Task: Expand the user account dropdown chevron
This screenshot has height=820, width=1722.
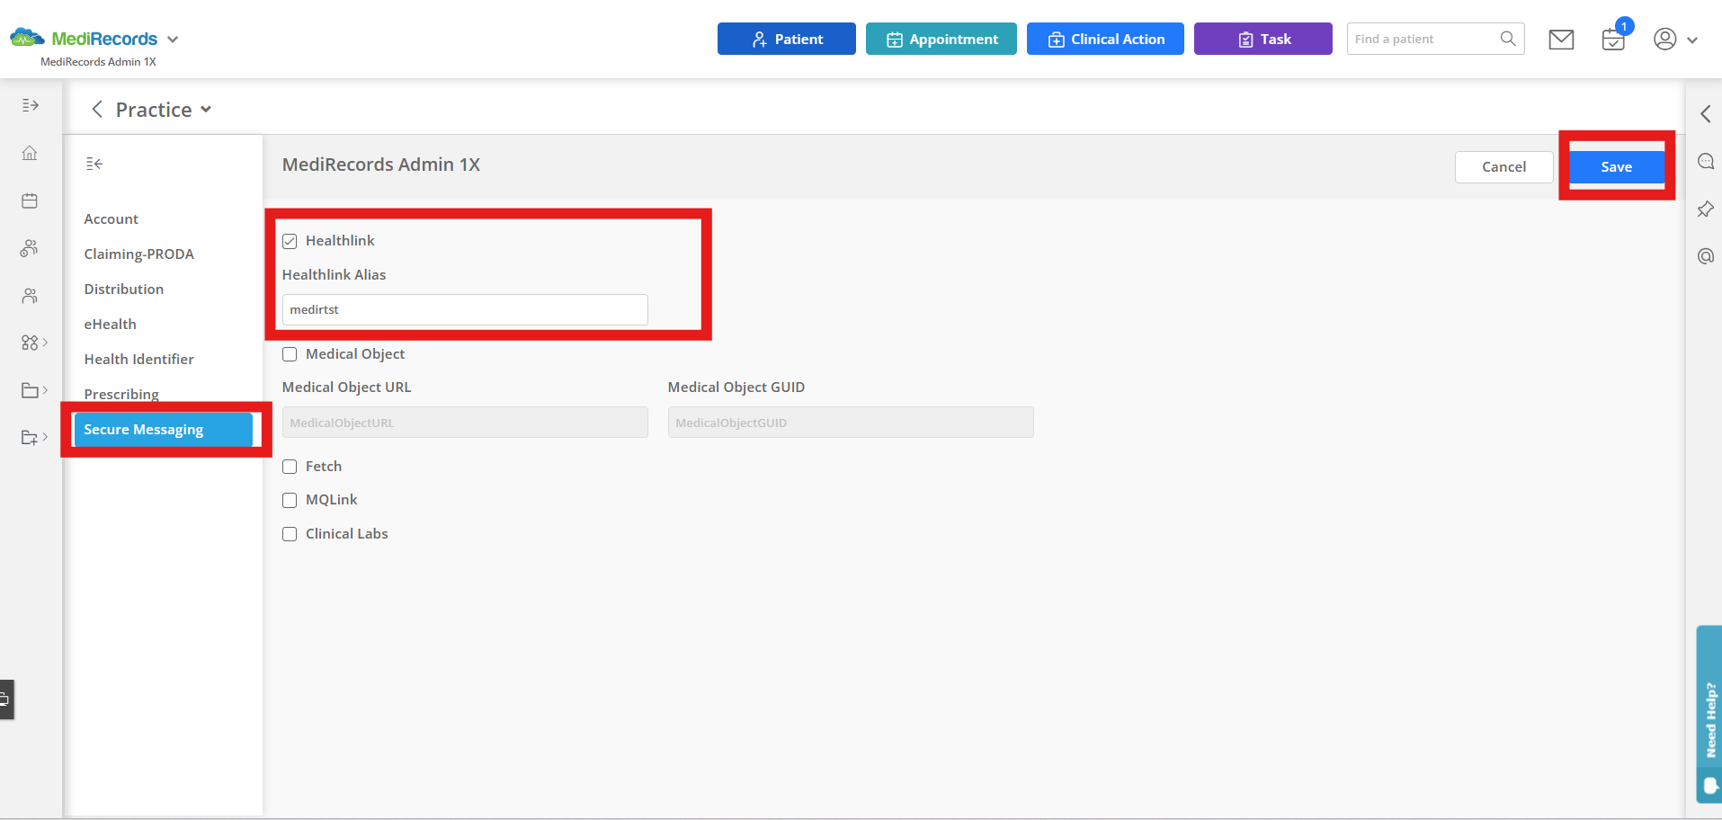Action: [1692, 40]
